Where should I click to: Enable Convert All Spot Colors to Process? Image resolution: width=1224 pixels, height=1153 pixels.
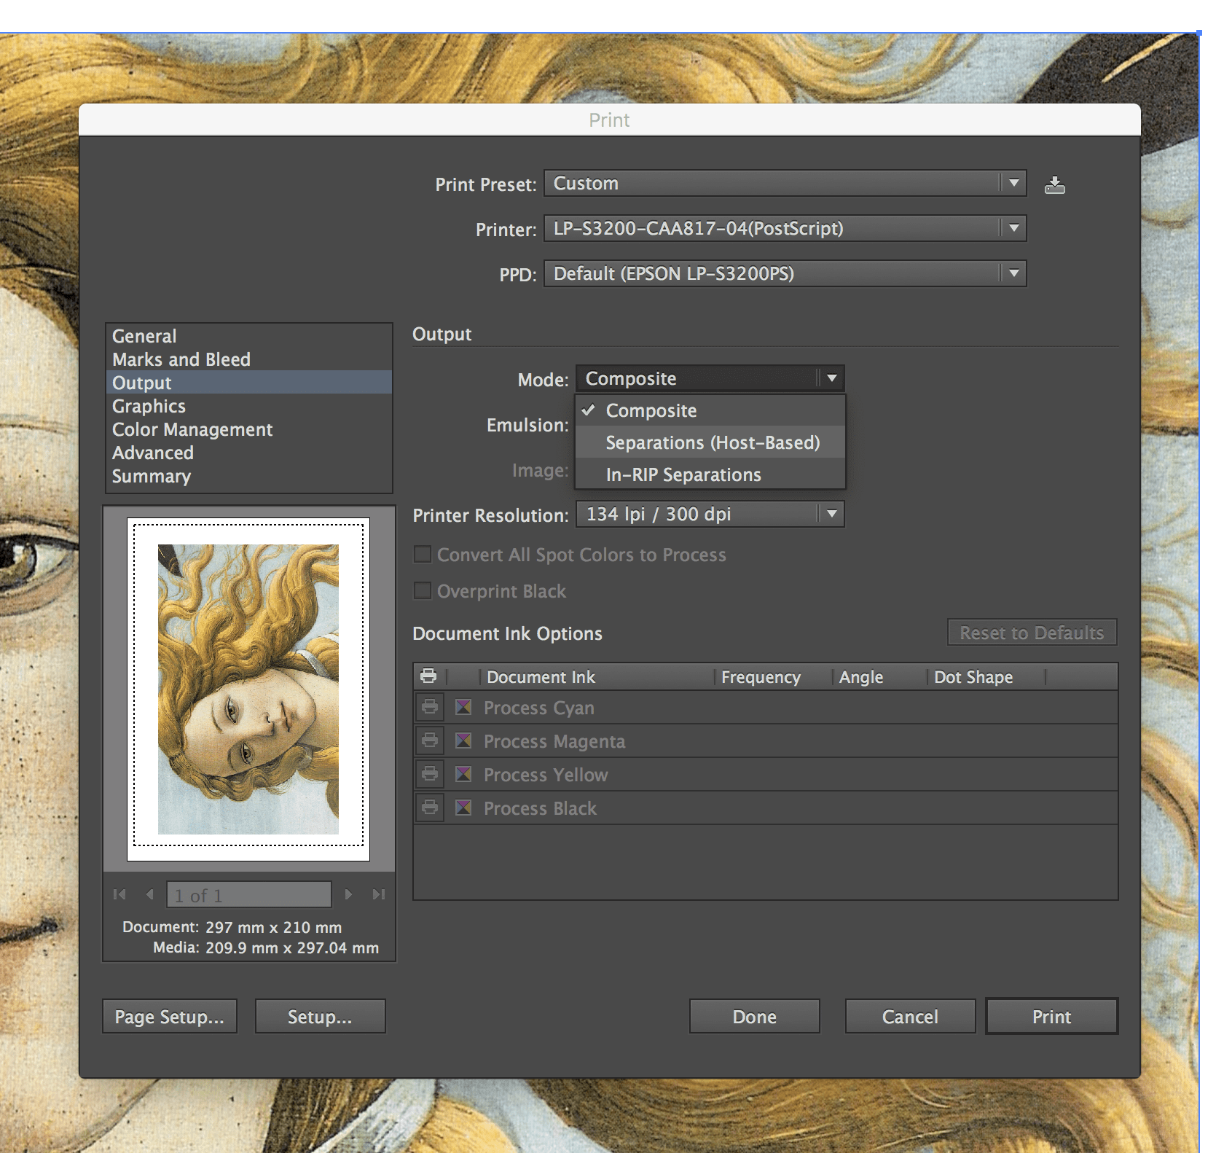point(422,555)
